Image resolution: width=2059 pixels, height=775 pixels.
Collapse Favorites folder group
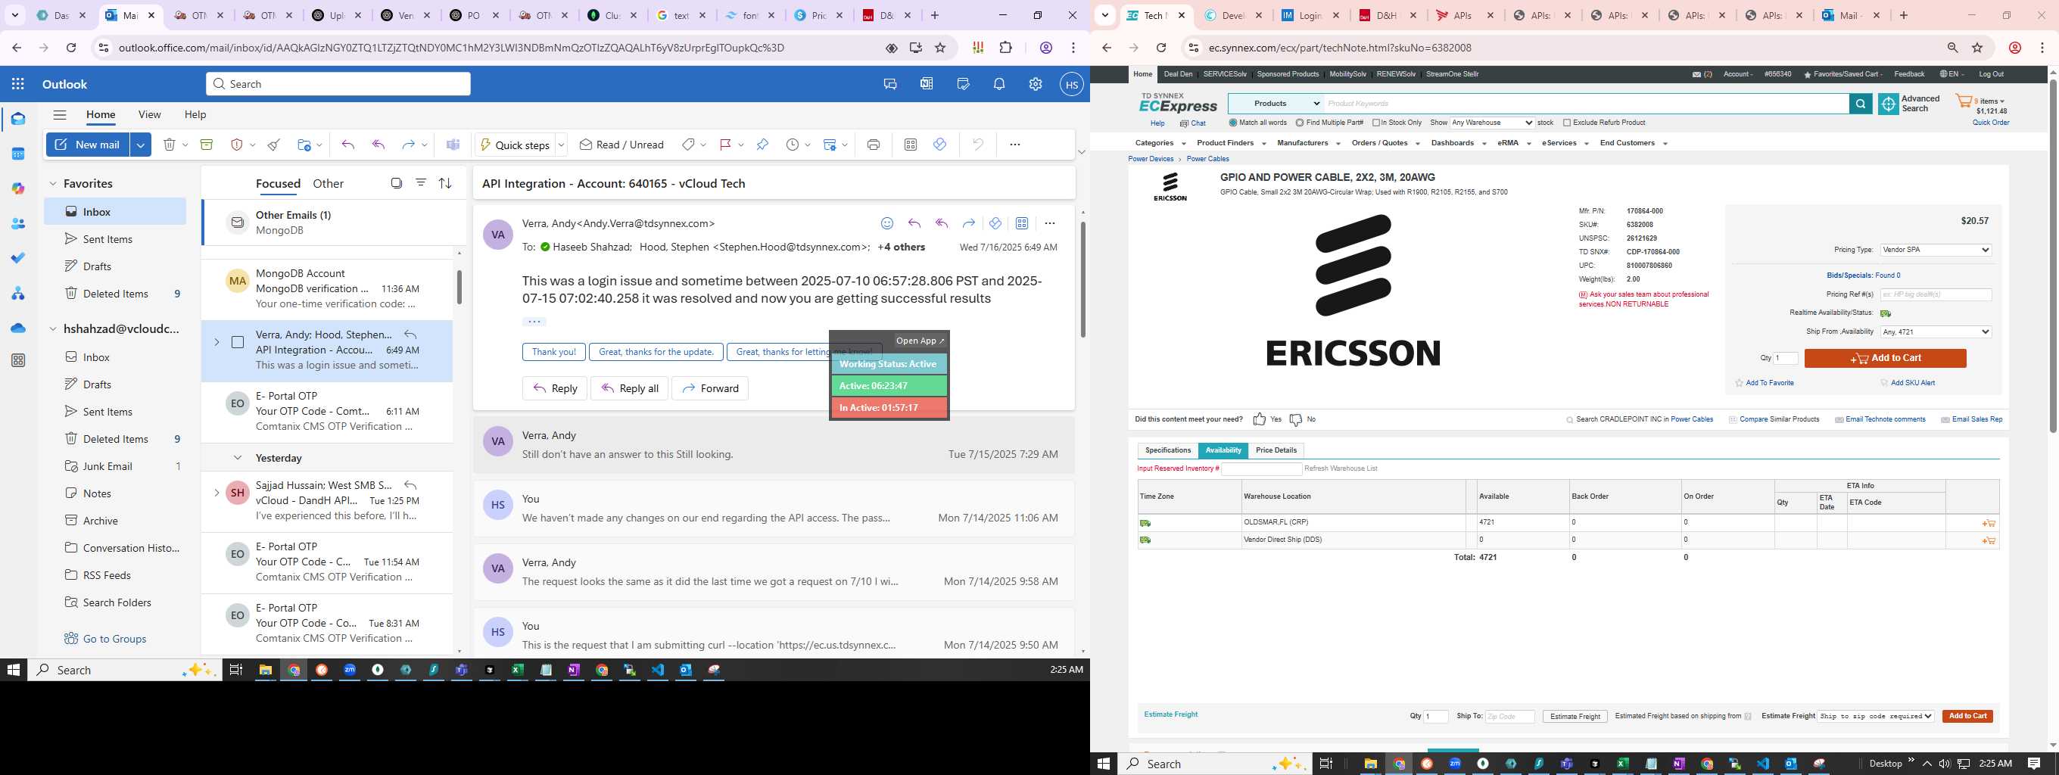coord(53,184)
